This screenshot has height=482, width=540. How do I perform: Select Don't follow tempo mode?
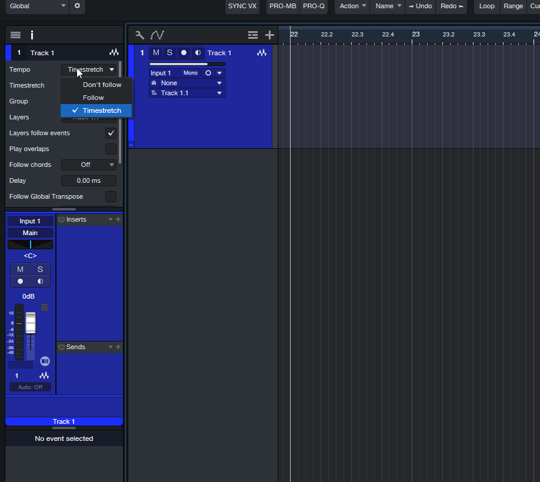96,85
